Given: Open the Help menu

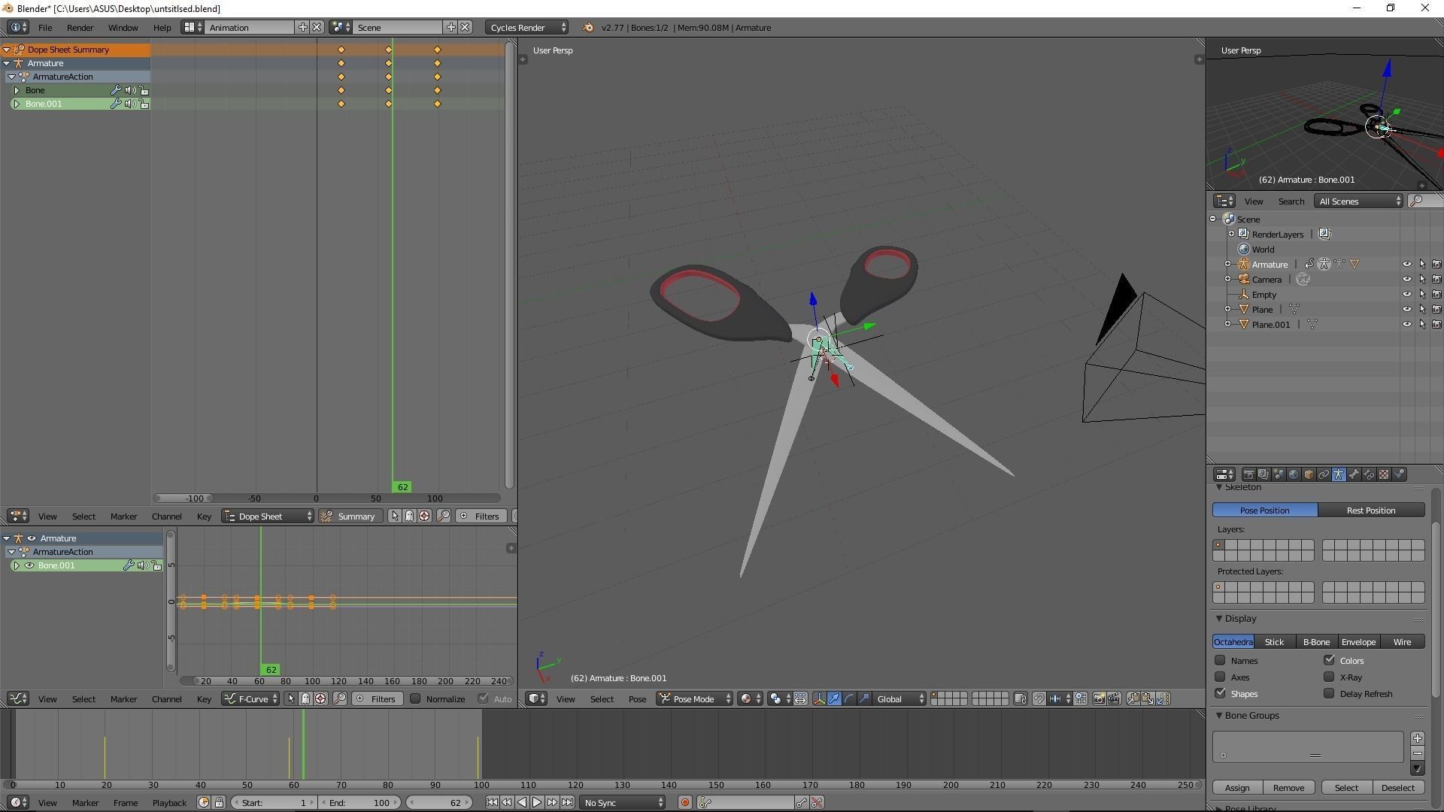Looking at the screenshot, I should tap(162, 27).
